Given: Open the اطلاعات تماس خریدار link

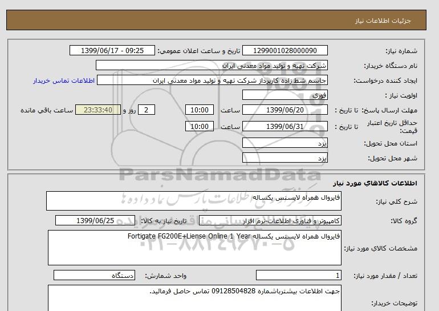Looking at the screenshot, I should point(63,80).
